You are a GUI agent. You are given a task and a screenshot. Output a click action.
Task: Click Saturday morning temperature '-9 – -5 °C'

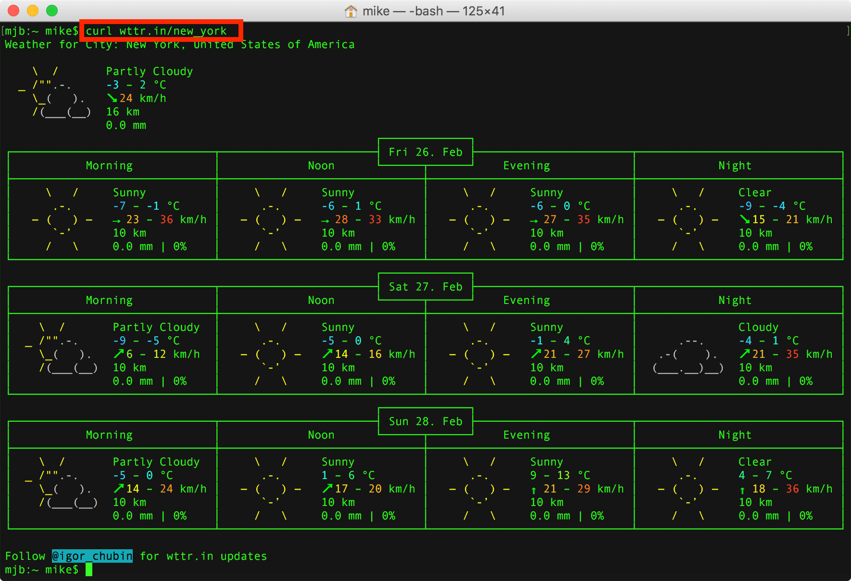coord(146,341)
